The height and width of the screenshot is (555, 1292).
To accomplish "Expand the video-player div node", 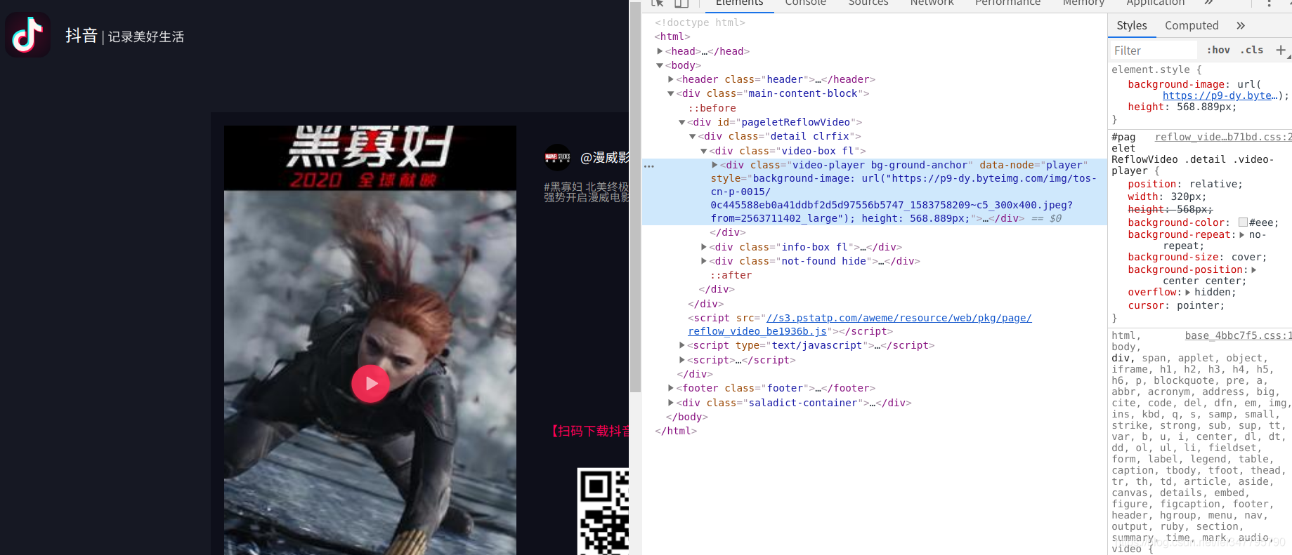I will (x=714, y=165).
